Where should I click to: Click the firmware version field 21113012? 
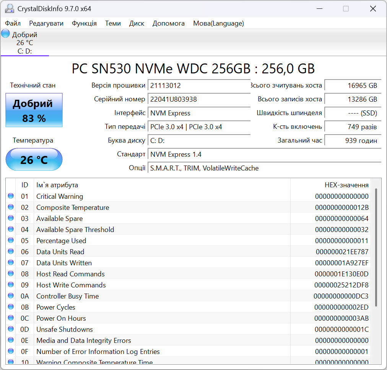pos(199,85)
